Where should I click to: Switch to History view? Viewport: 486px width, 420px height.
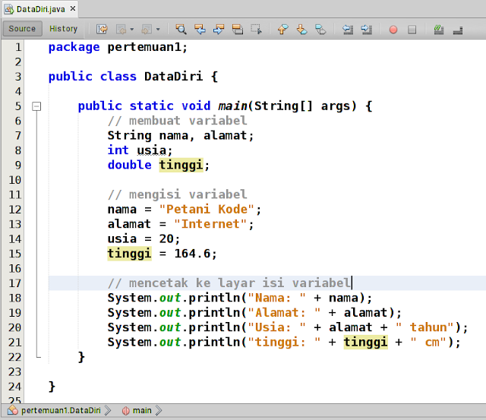click(64, 29)
